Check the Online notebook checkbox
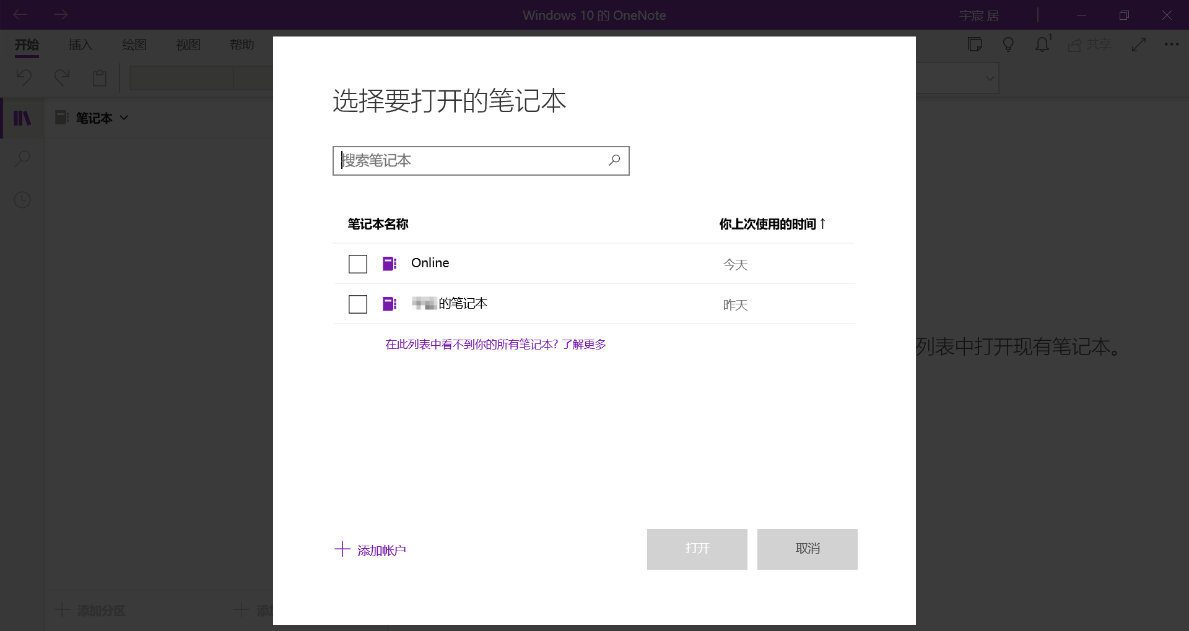 tap(358, 264)
